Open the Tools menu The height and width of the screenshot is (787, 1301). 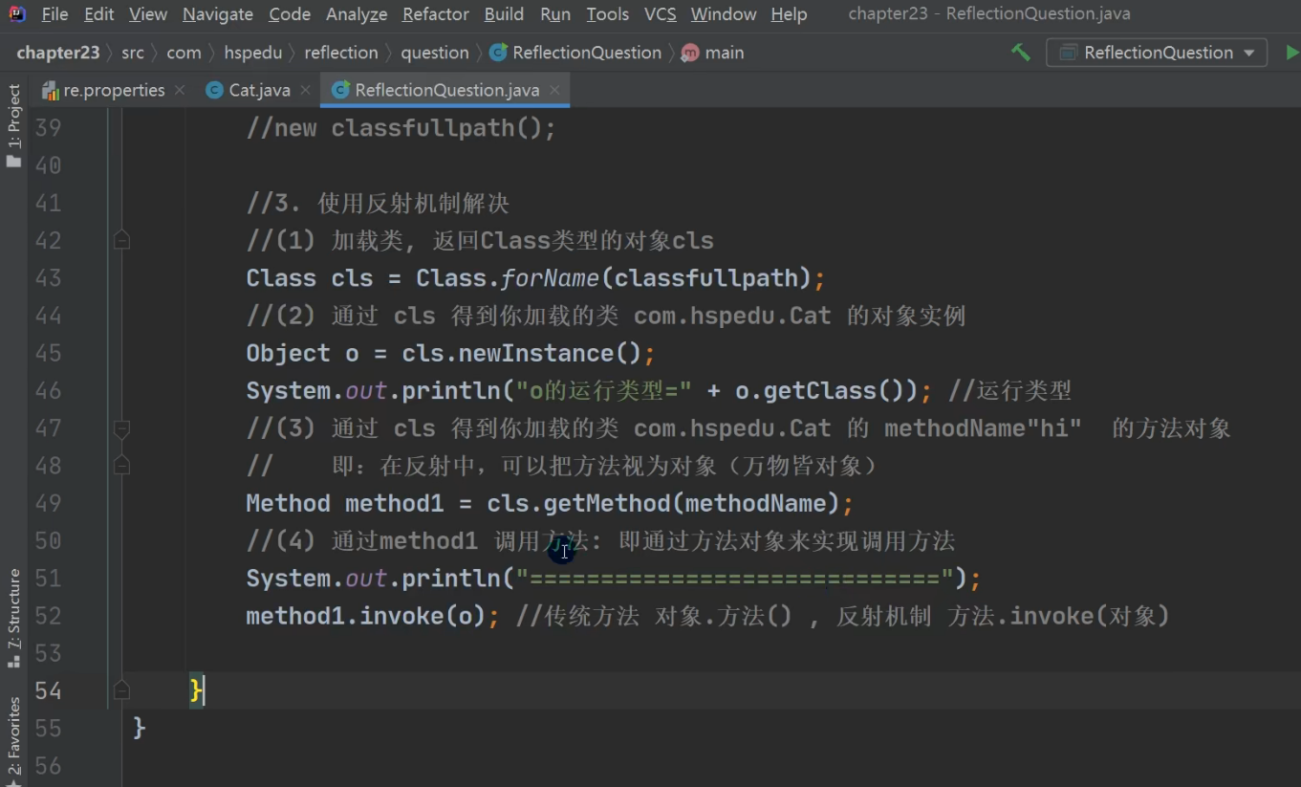coord(608,14)
